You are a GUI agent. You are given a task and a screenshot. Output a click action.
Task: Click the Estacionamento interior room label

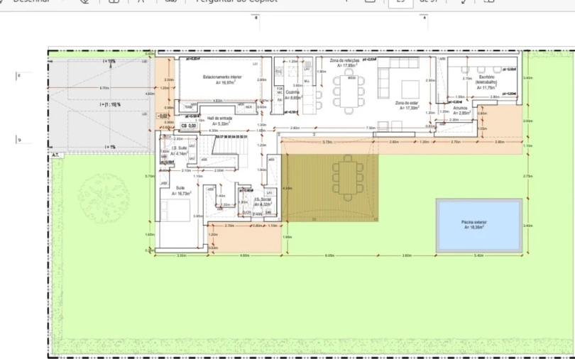[x=221, y=79]
